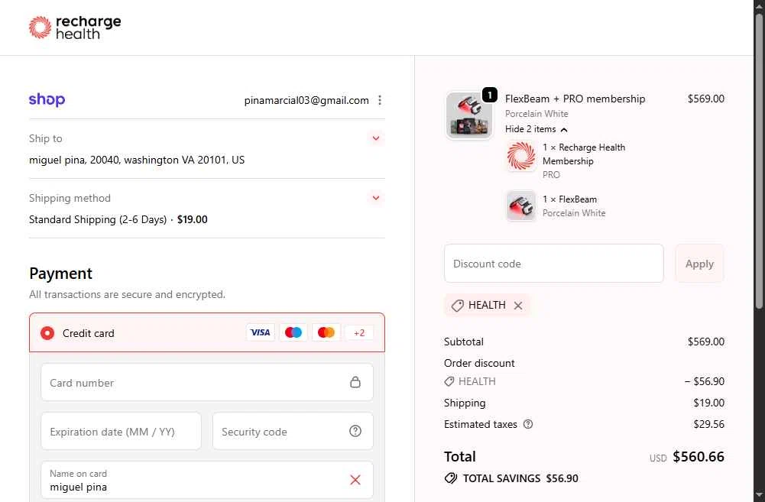Click the Visa card icon

pyautogui.click(x=260, y=332)
